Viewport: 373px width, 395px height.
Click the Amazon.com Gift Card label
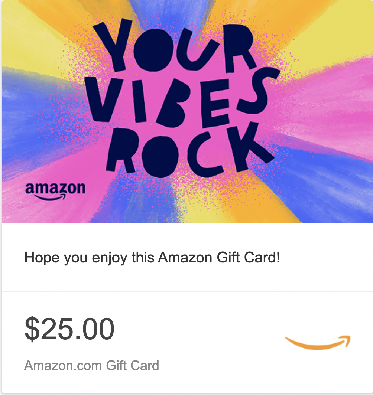(91, 366)
